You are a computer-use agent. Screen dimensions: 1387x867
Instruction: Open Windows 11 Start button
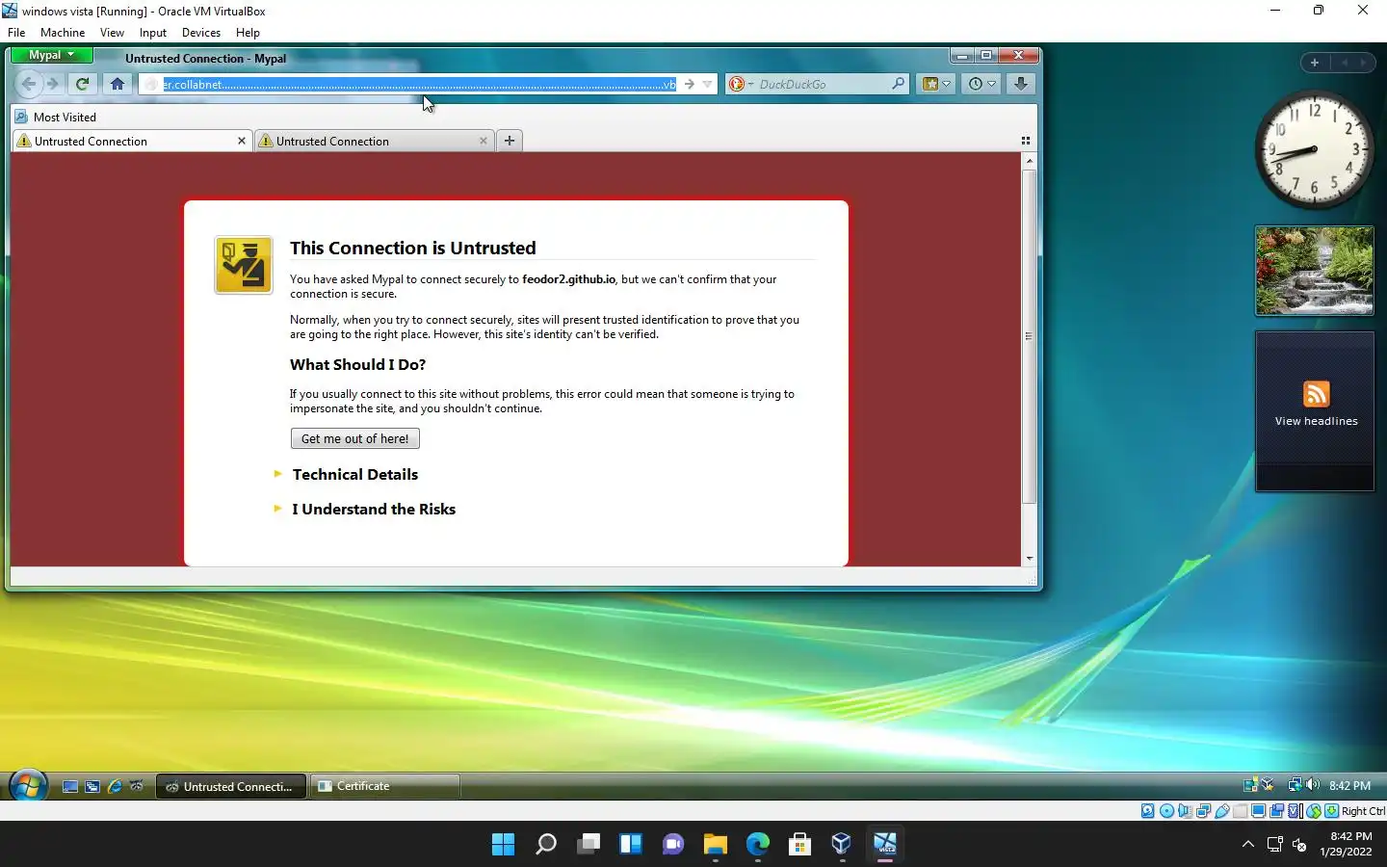pyautogui.click(x=503, y=845)
